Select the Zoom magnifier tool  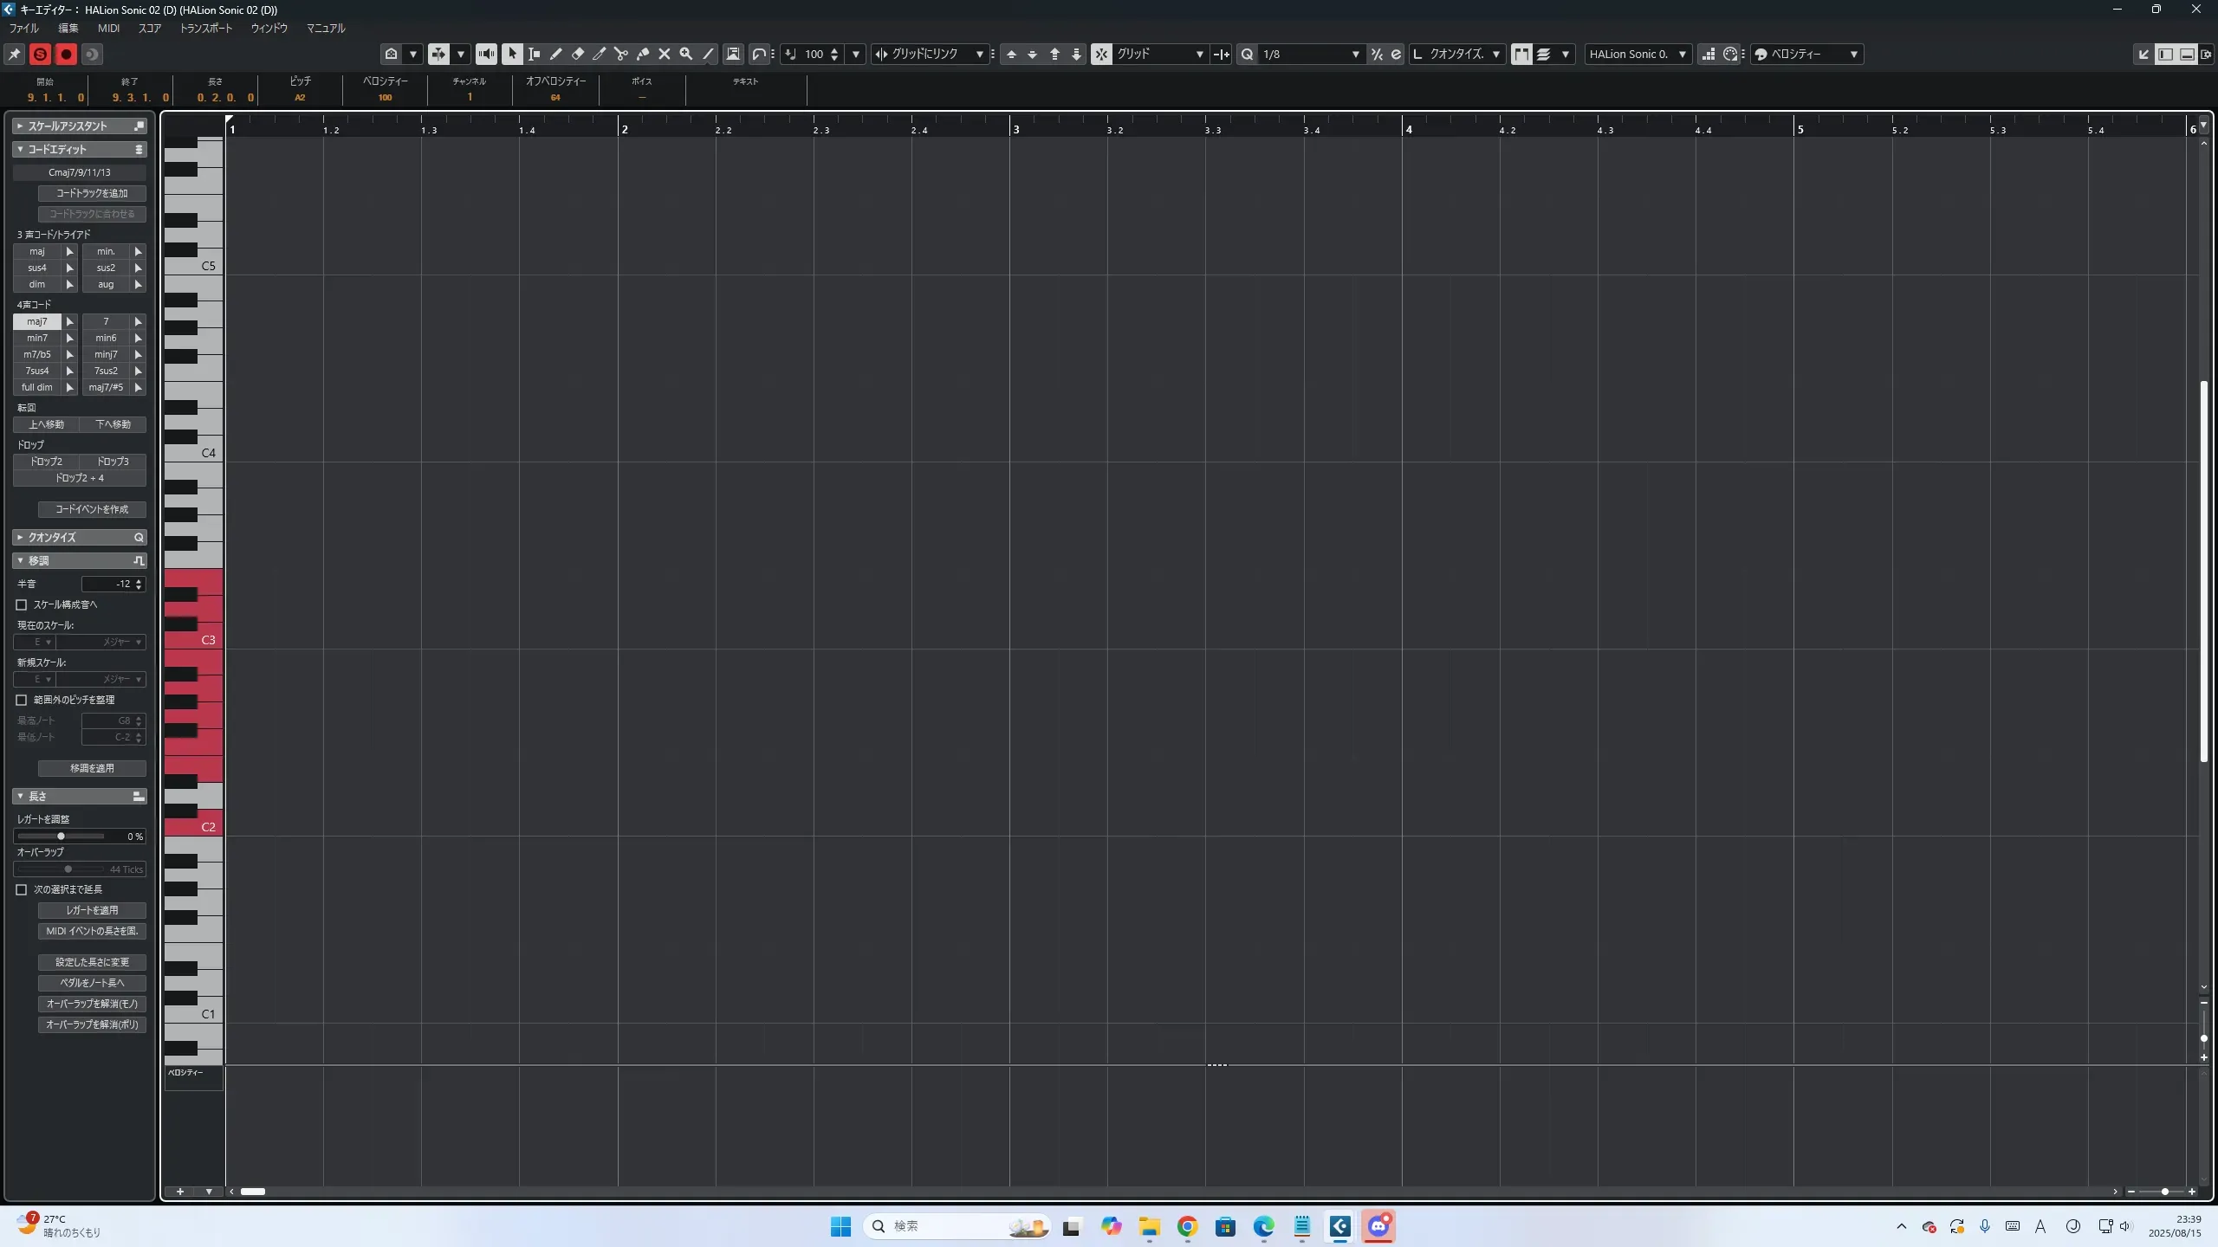pos(686,54)
